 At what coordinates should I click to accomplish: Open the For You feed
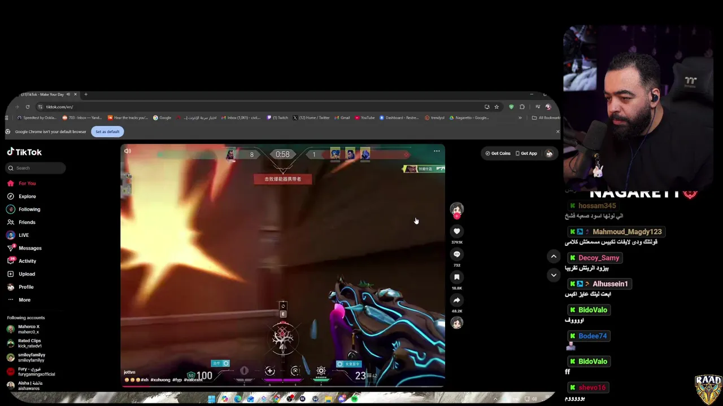pos(21,183)
